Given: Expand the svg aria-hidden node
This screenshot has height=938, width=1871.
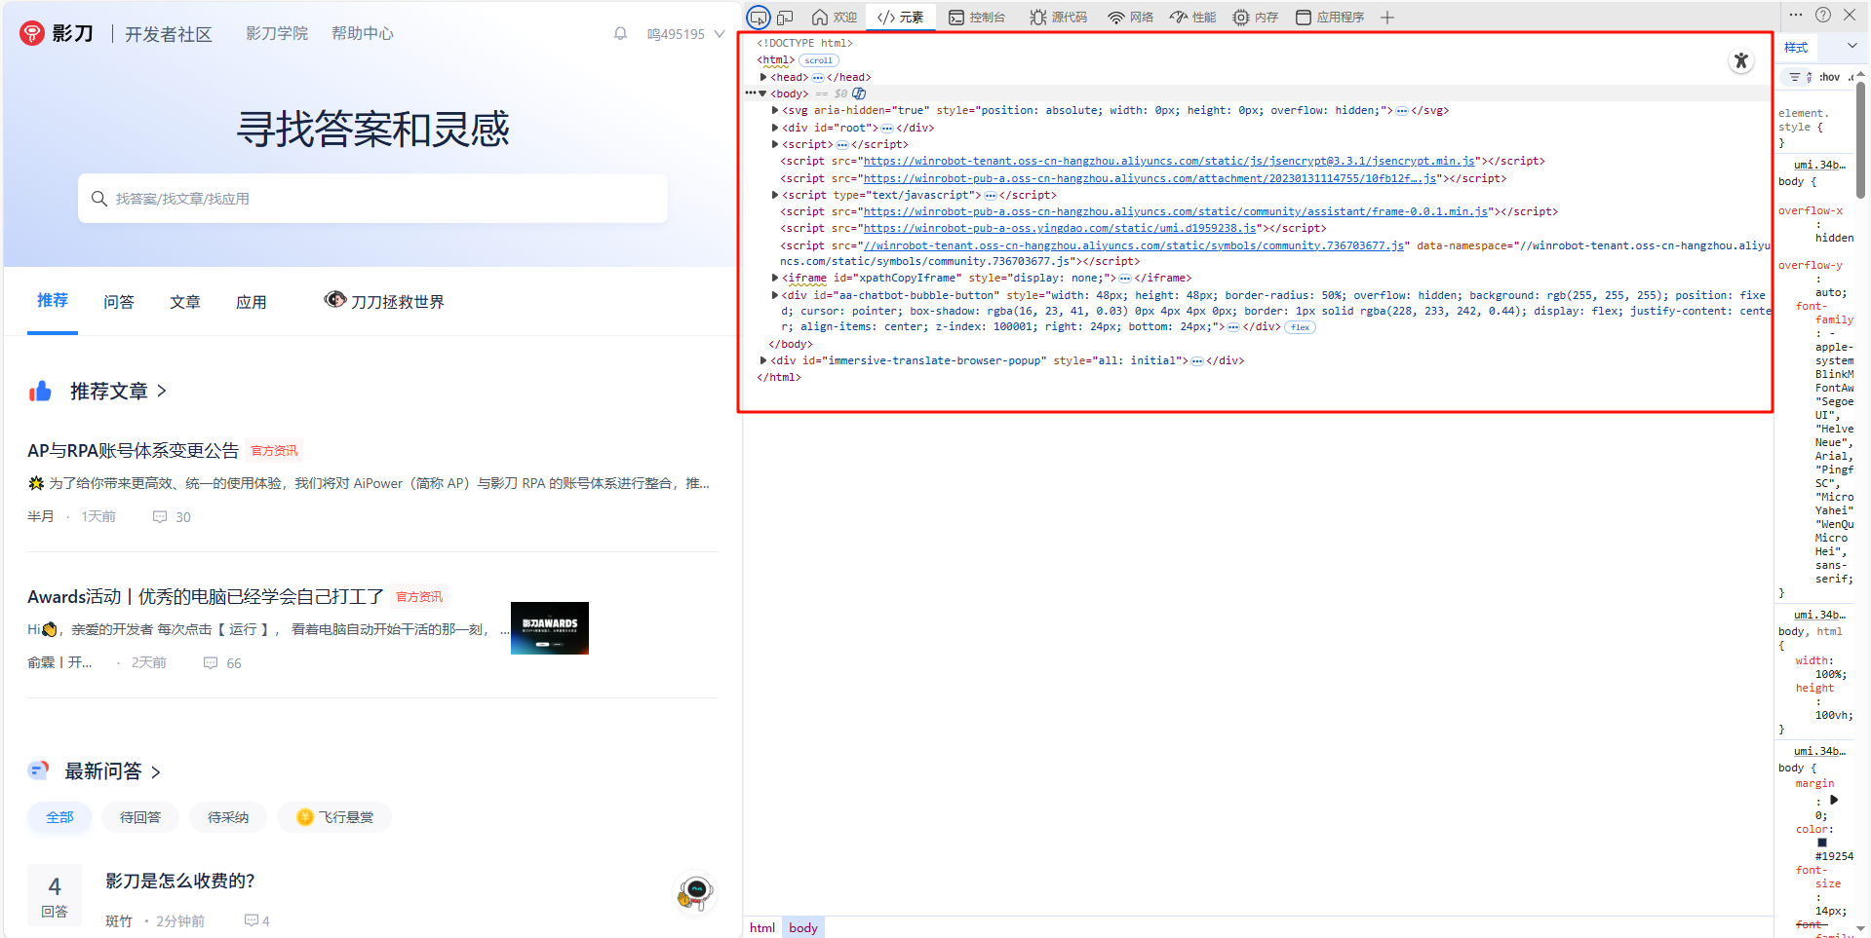Looking at the screenshot, I should coord(775,110).
